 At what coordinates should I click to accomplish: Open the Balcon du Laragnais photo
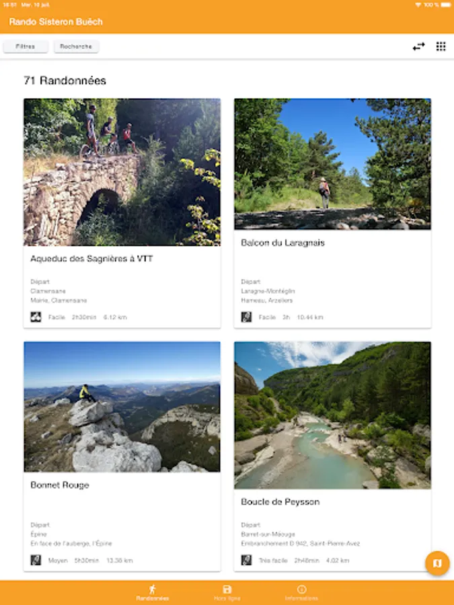(332, 164)
